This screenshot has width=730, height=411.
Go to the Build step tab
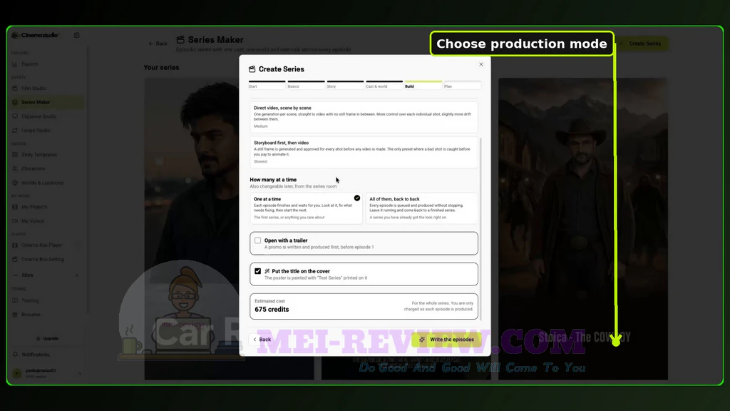[423, 85]
